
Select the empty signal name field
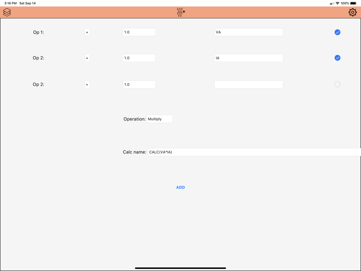click(249, 85)
